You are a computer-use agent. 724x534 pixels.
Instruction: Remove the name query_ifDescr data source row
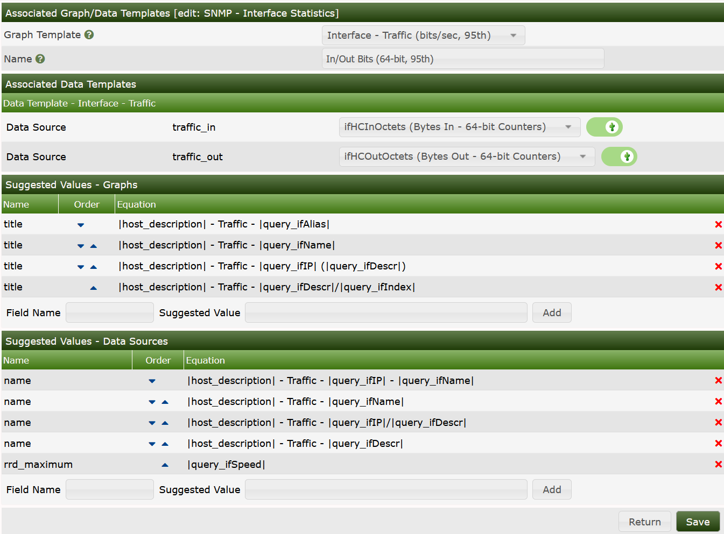(718, 443)
